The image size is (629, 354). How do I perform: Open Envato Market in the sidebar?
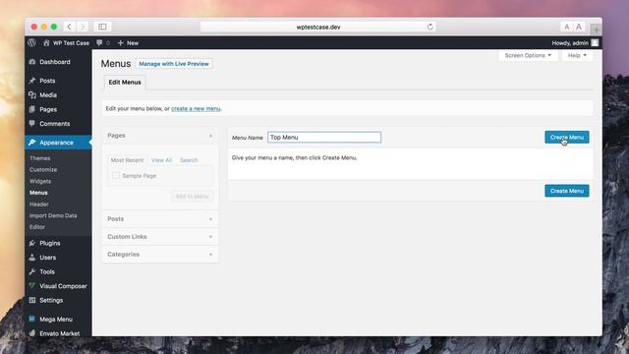pyautogui.click(x=58, y=333)
